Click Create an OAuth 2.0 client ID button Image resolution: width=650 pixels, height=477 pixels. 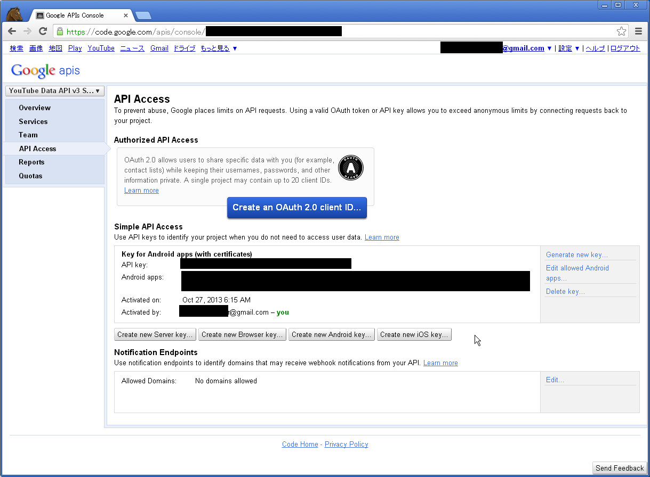(x=297, y=208)
